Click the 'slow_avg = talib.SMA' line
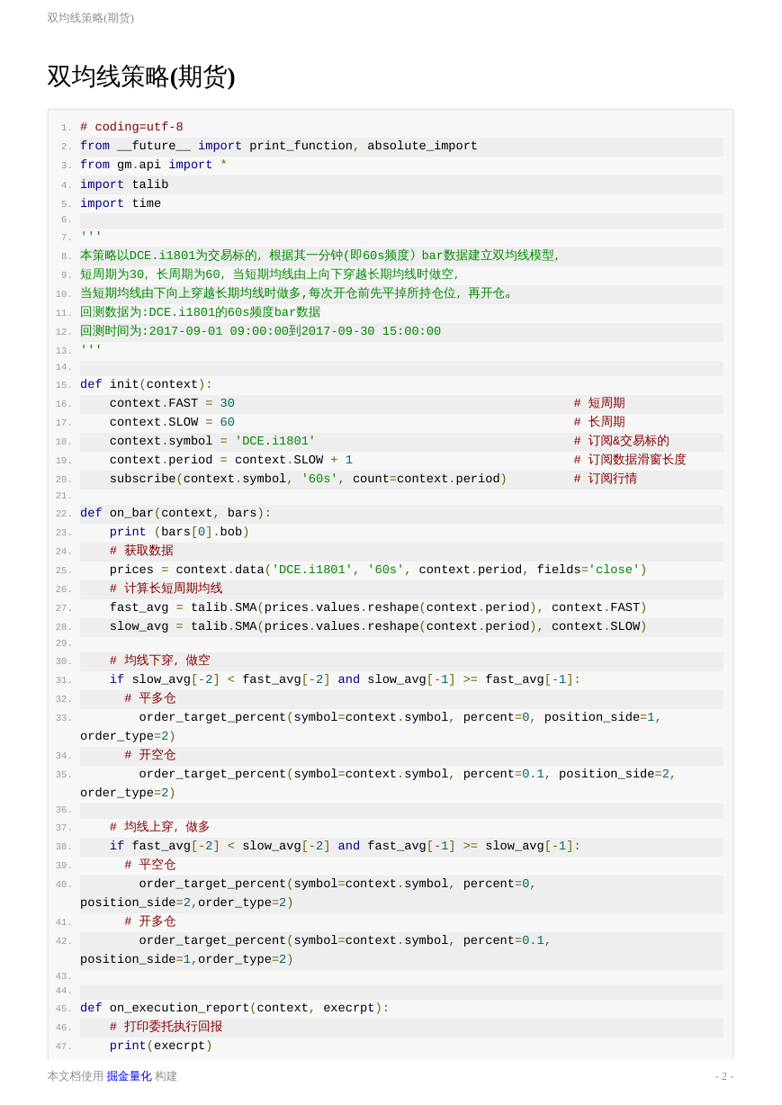The height and width of the screenshot is (1105, 782). [x=378, y=626]
